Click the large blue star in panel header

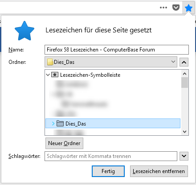[x=24, y=31]
